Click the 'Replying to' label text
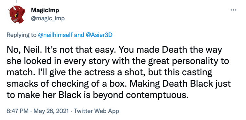246x120 pixels. [21, 35]
